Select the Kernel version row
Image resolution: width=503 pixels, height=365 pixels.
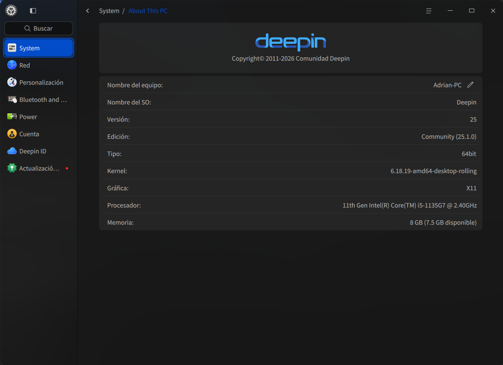click(x=291, y=170)
